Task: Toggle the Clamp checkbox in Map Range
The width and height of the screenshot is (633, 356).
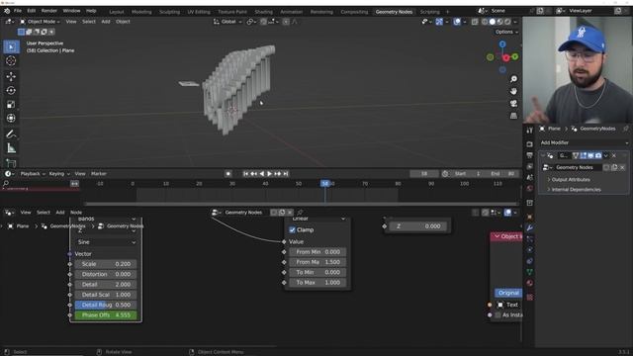Action: (293, 230)
